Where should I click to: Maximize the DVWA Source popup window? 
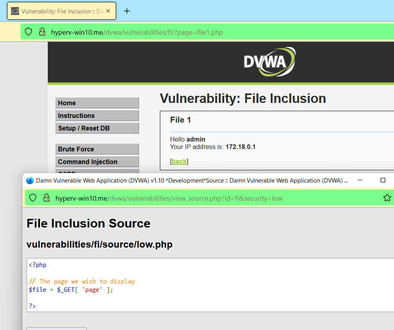pyautogui.click(x=383, y=180)
